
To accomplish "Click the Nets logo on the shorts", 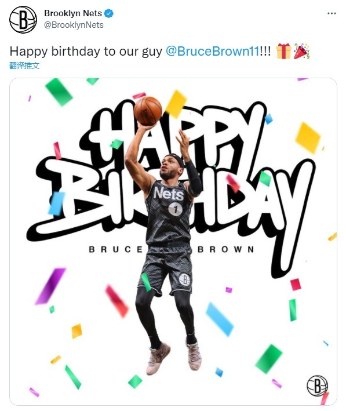I will click(x=184, y=279).
